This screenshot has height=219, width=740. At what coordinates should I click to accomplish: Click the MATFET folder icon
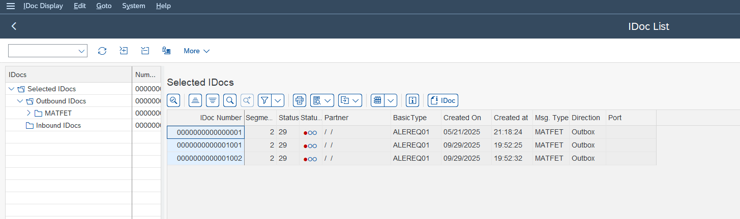click(39, 113)
